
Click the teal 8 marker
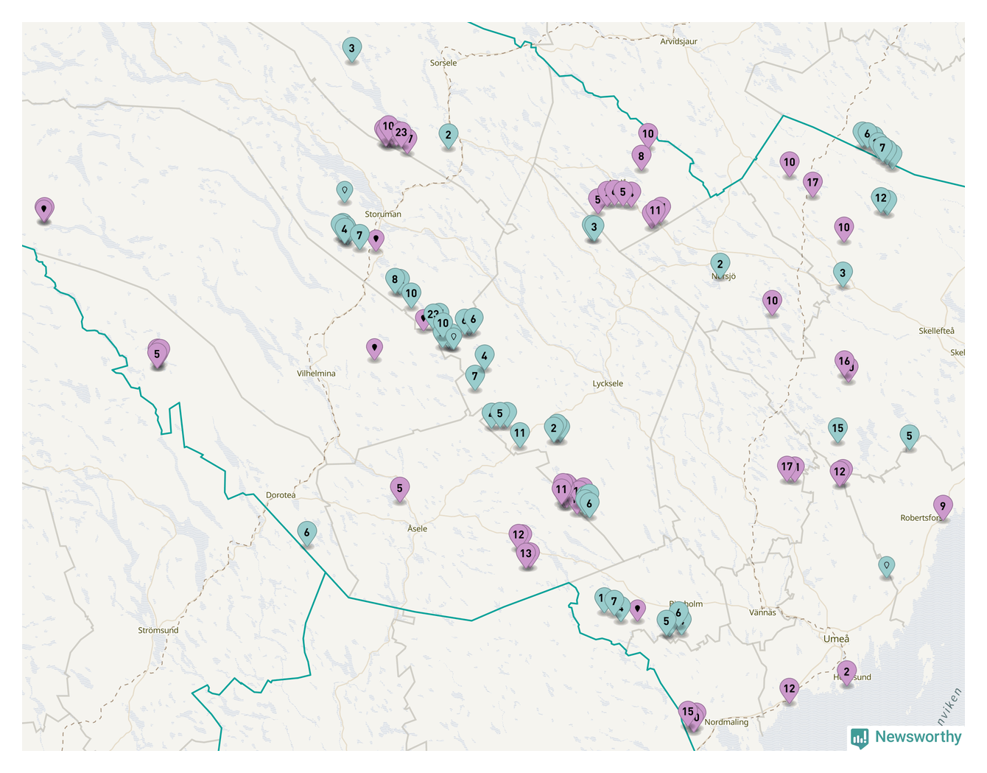[x=395, y=281]
